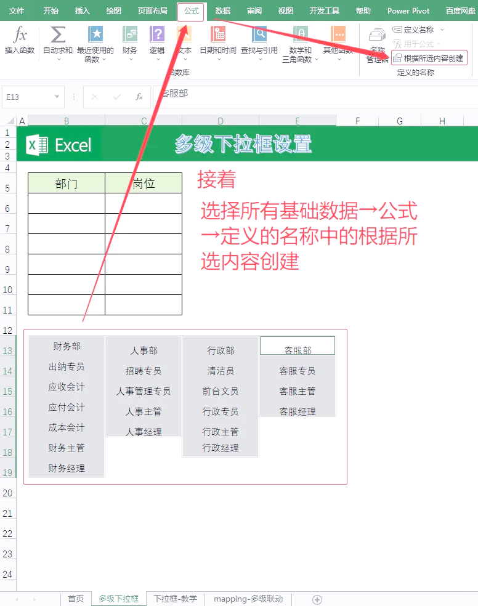Open Recently Used (最近使用的函数) functions icon
Image resolution: width=478 pixels, height=606 pixels.
(x=95, y=34)
